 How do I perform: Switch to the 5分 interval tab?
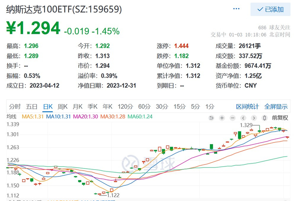coord(195,107)
